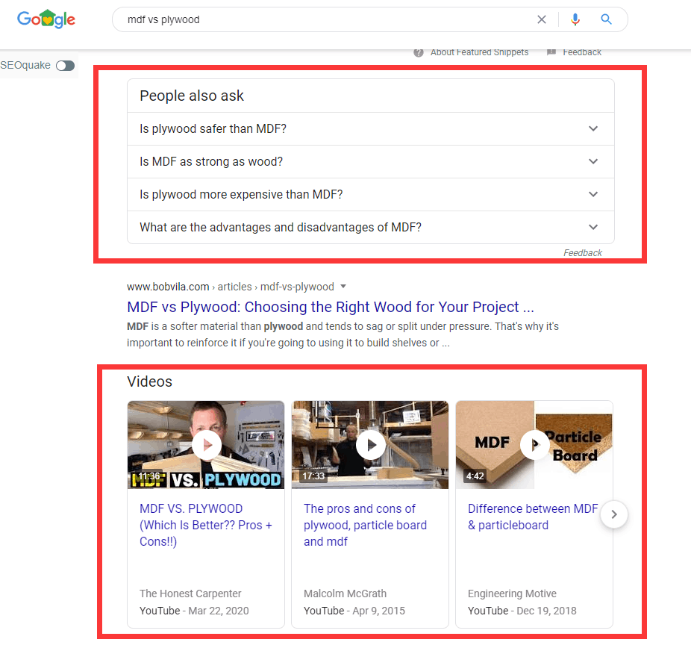
Task: Clear the search box with X icon
Action: click(x=542, y=19)
